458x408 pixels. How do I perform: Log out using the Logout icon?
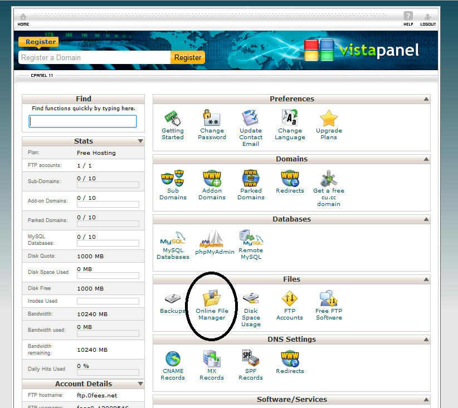coord(428,19)
